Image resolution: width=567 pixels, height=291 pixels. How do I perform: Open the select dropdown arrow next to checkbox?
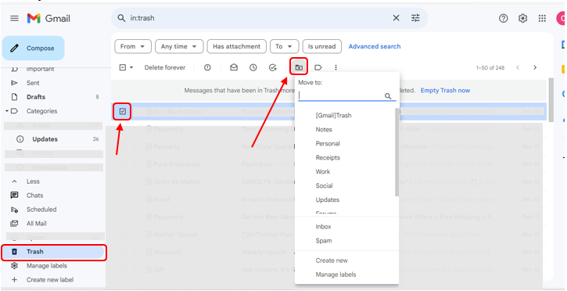tap(131, 67)
